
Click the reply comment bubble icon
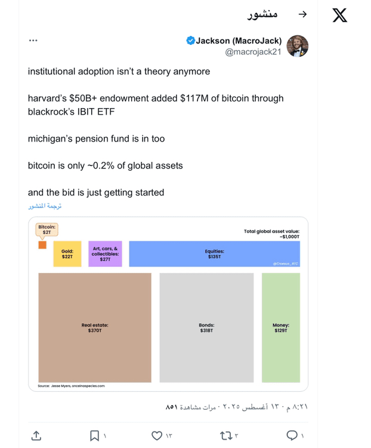tap(292, 435)
